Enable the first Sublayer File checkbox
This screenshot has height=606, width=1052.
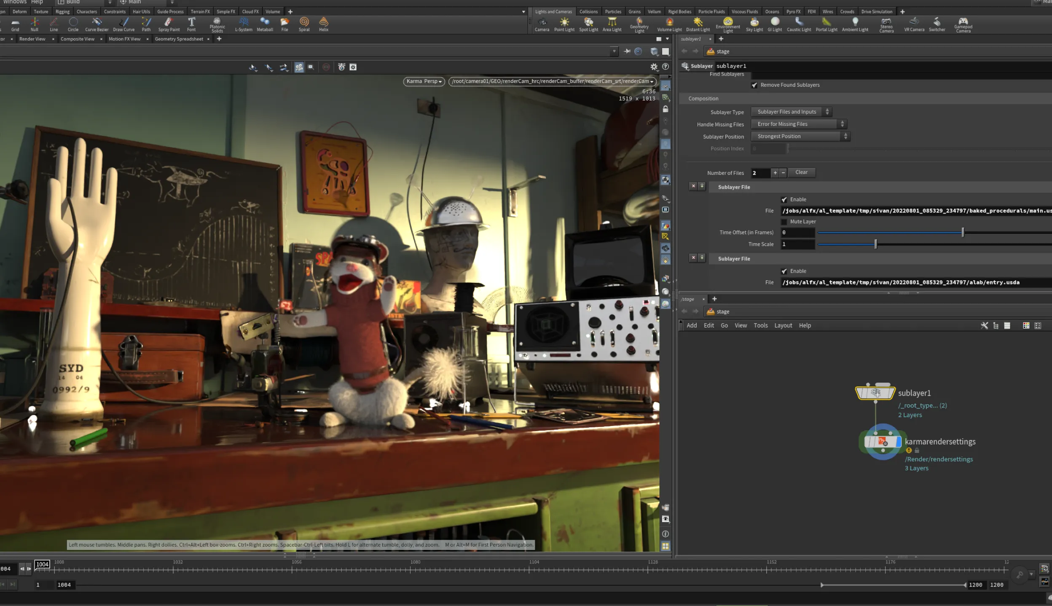point(785,199)
